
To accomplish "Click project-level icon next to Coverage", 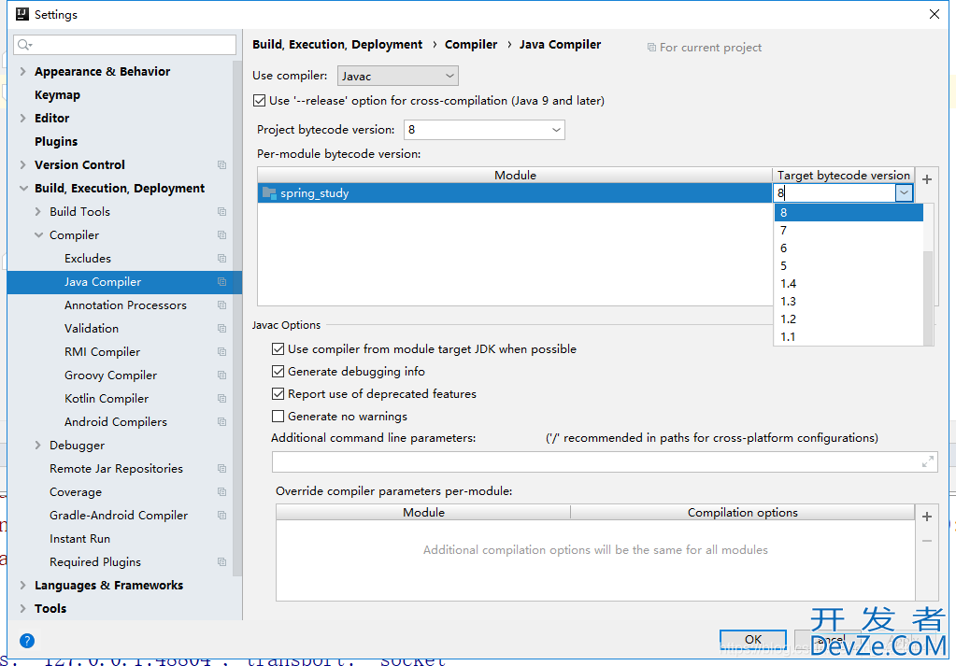I will click(221, 491).
